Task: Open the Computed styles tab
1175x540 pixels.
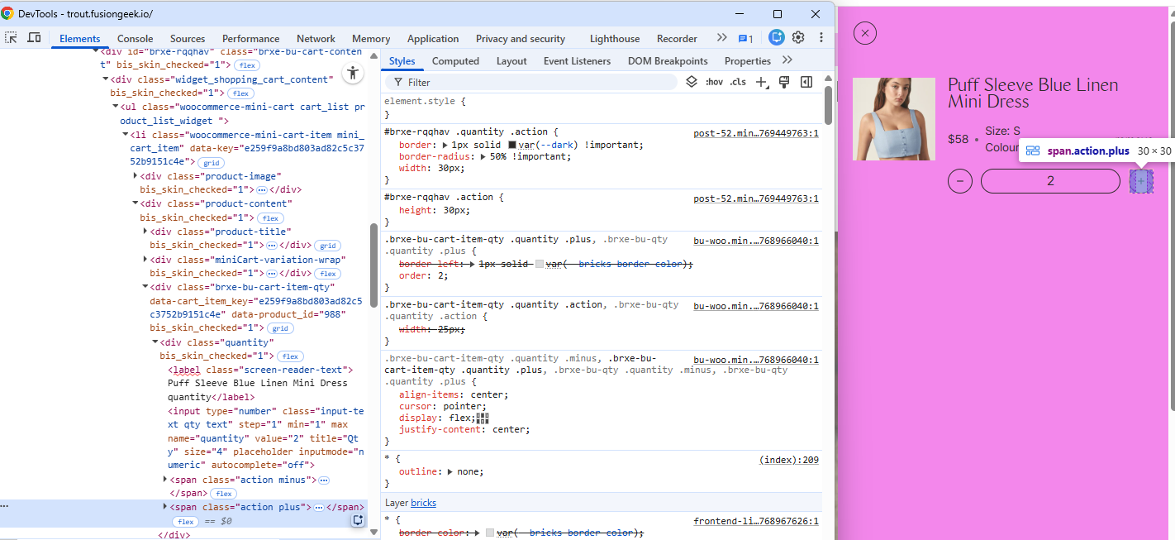Action: pos(455,61)
